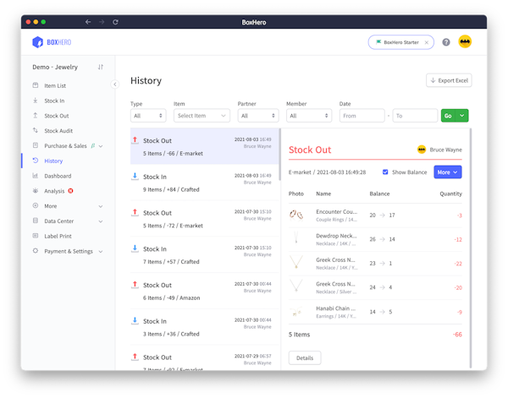Go to Stock In in the sidebar

54,101
